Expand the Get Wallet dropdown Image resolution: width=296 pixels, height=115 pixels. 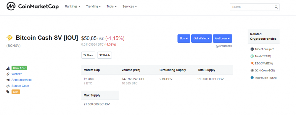click(202, 39)
